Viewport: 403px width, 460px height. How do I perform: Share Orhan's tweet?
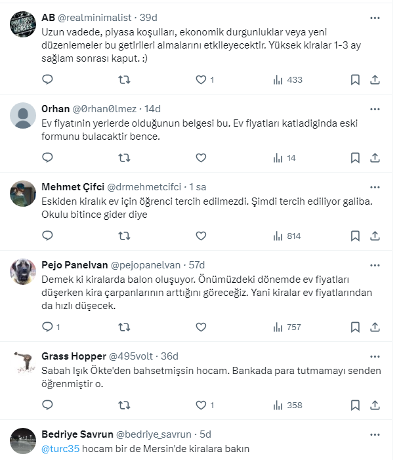(x=375, y=157)
